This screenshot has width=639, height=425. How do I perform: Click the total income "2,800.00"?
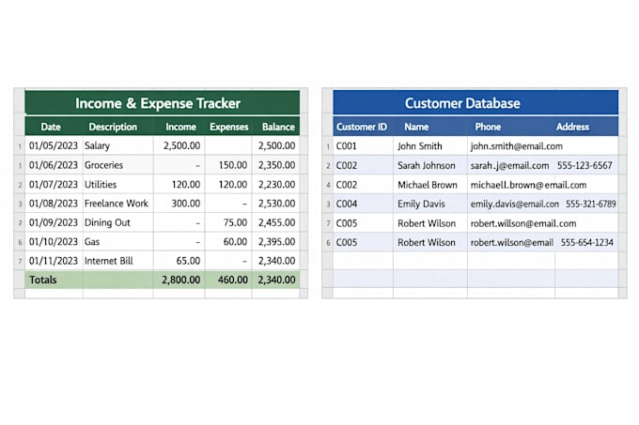click(181, 280)
